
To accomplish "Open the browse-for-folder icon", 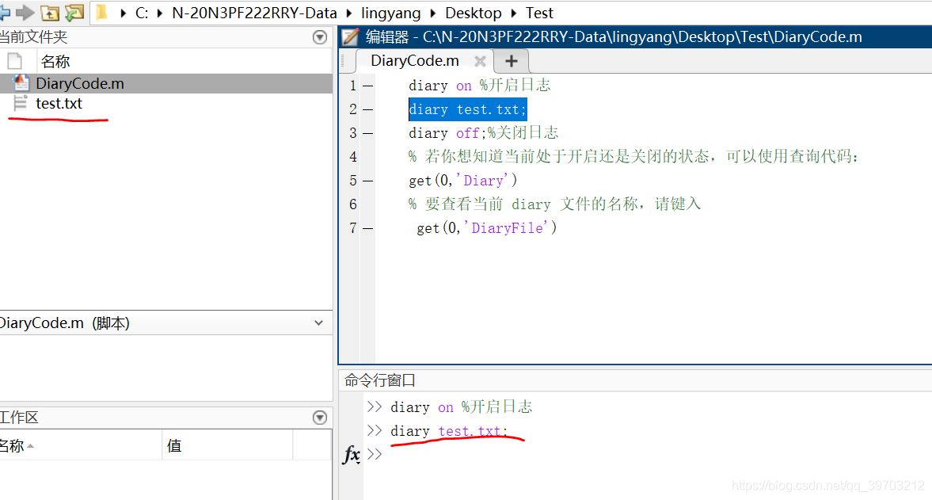I will click(x=73, y=13).
